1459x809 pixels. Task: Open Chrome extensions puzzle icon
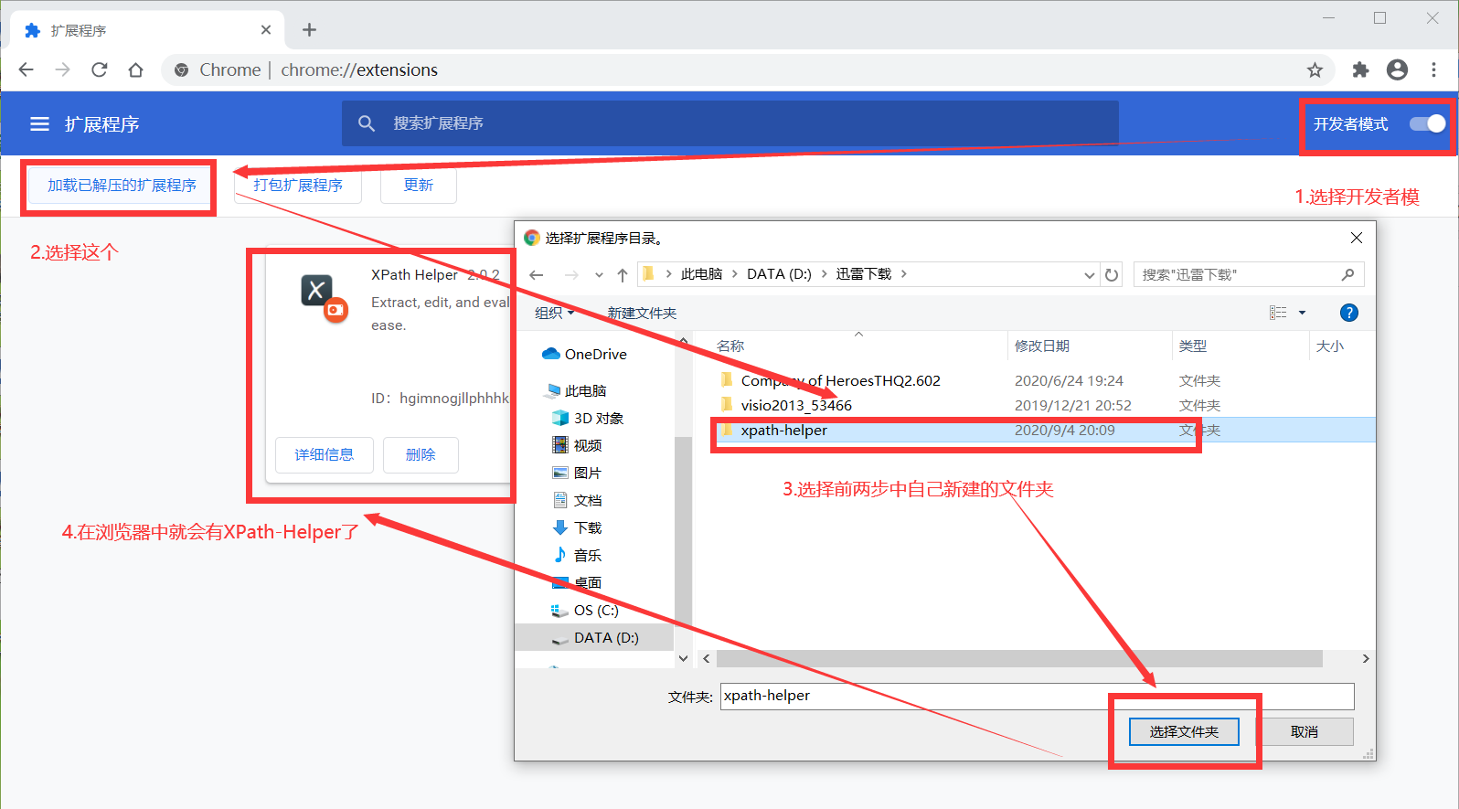(1360, 70)
